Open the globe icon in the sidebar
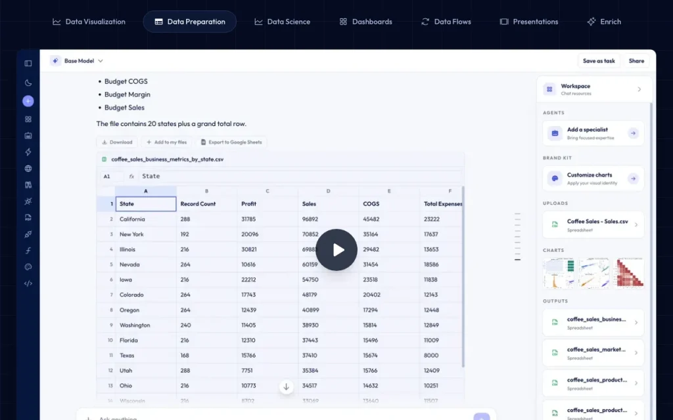This screenshot has width=673, height=420. click(28, 169)
